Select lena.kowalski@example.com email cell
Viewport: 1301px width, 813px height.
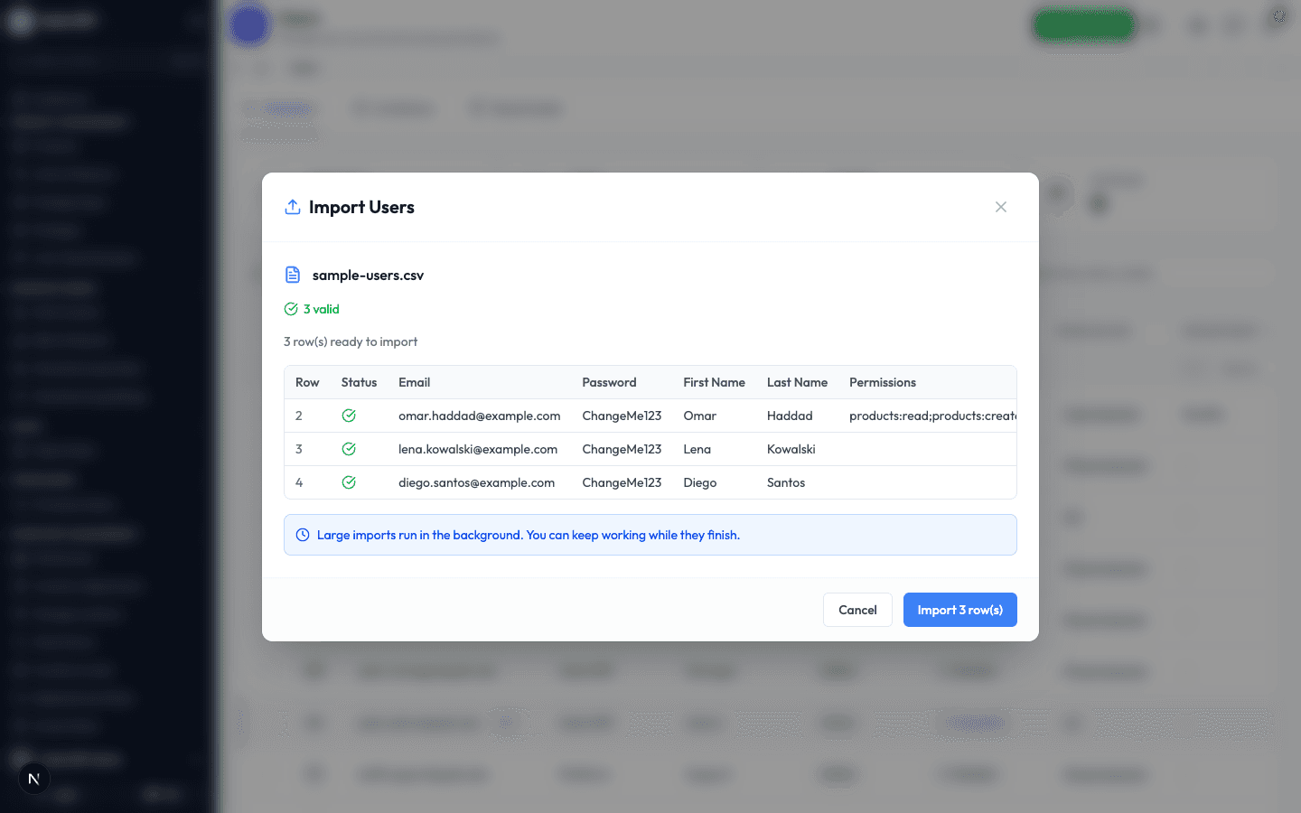pos(478,449)
